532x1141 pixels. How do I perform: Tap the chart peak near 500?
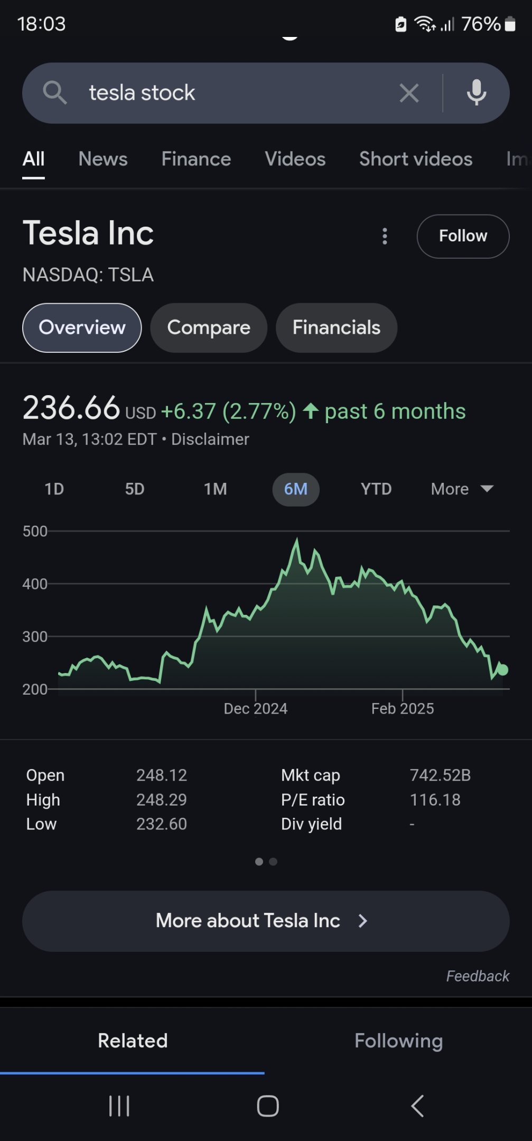[297, 539]
